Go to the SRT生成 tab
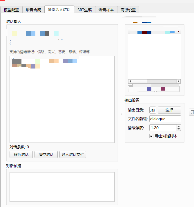 (84, 10)
